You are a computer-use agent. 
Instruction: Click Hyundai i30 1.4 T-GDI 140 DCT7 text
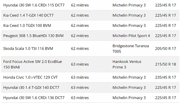[x=31, y=87]
